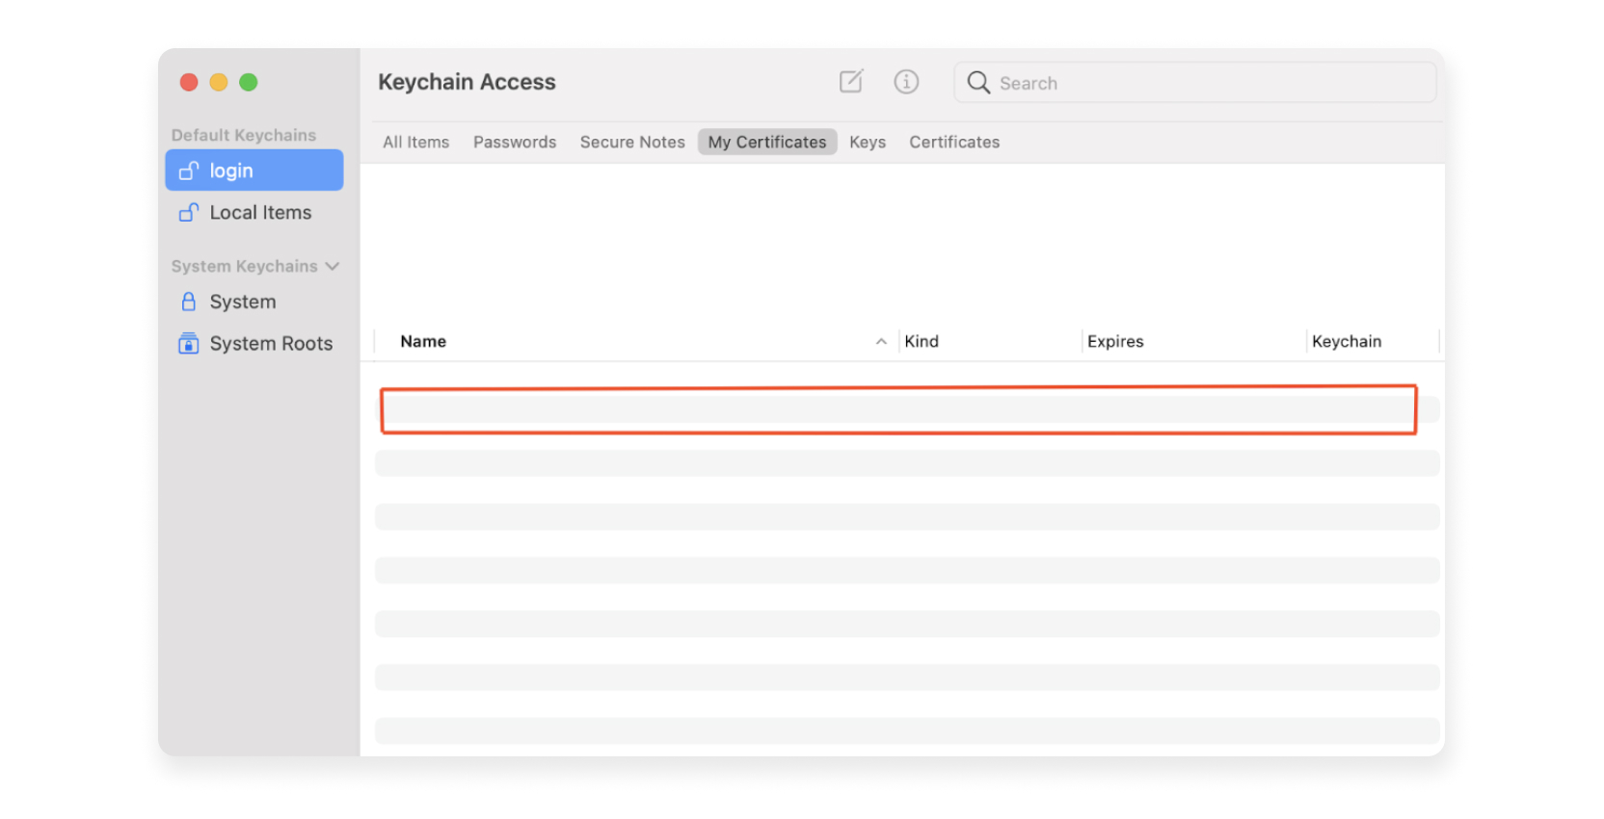Screen dimensions: 1604x819
Task: Click the search magnifying glass icon
Action: pyautogui.click(x=978, y=83)
